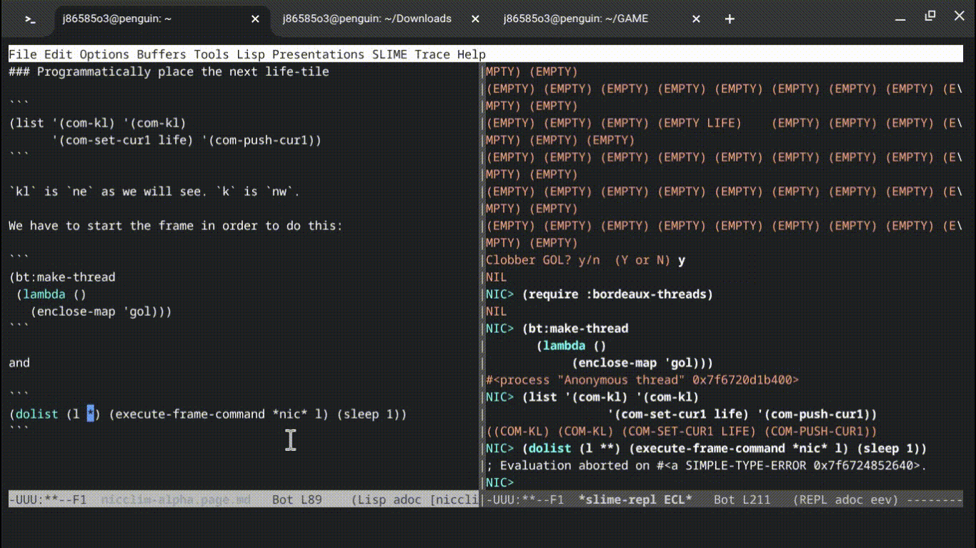Open the File menu in Emacs
This screenshot has height=548, width=976.
[22, 54]
